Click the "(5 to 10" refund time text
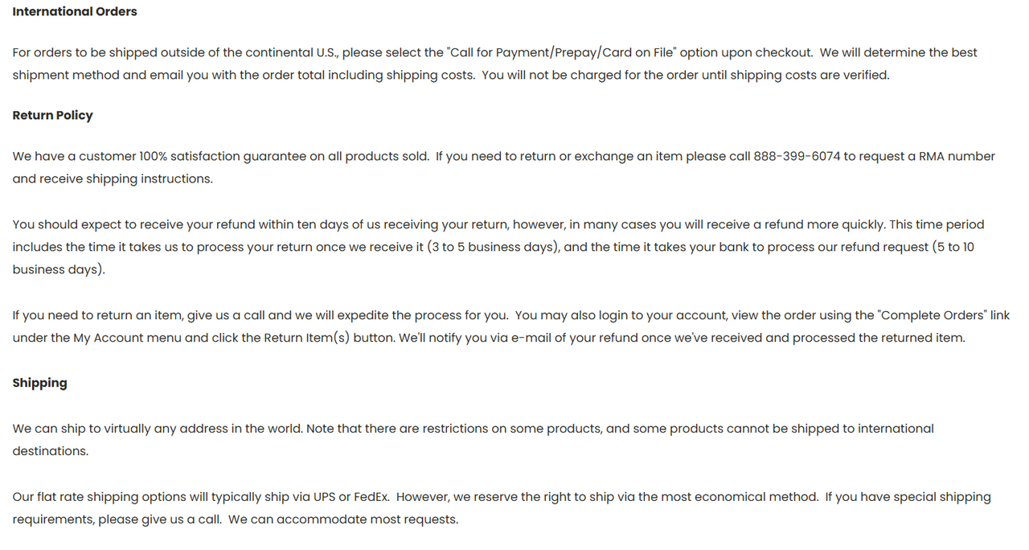 click(x=953, y=247)
